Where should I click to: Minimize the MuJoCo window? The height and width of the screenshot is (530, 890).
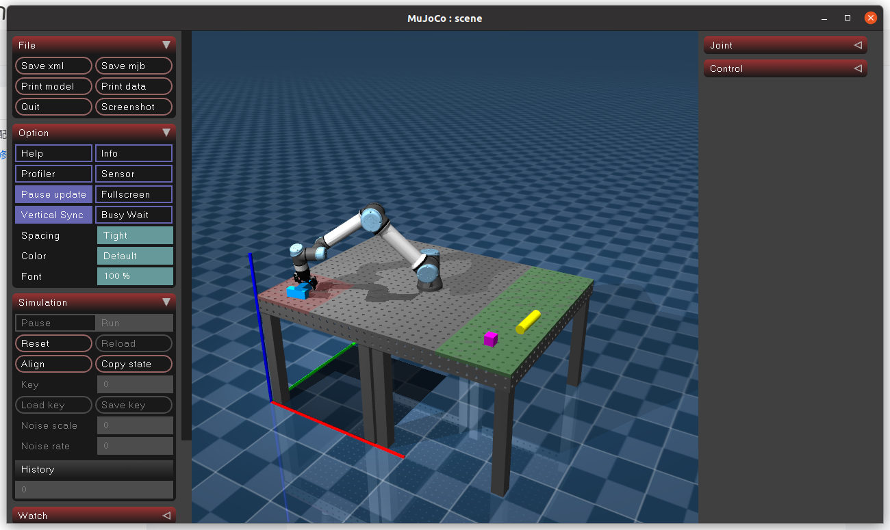click(824, 18)
